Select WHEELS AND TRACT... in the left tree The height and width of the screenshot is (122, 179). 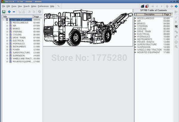[23, 58]
